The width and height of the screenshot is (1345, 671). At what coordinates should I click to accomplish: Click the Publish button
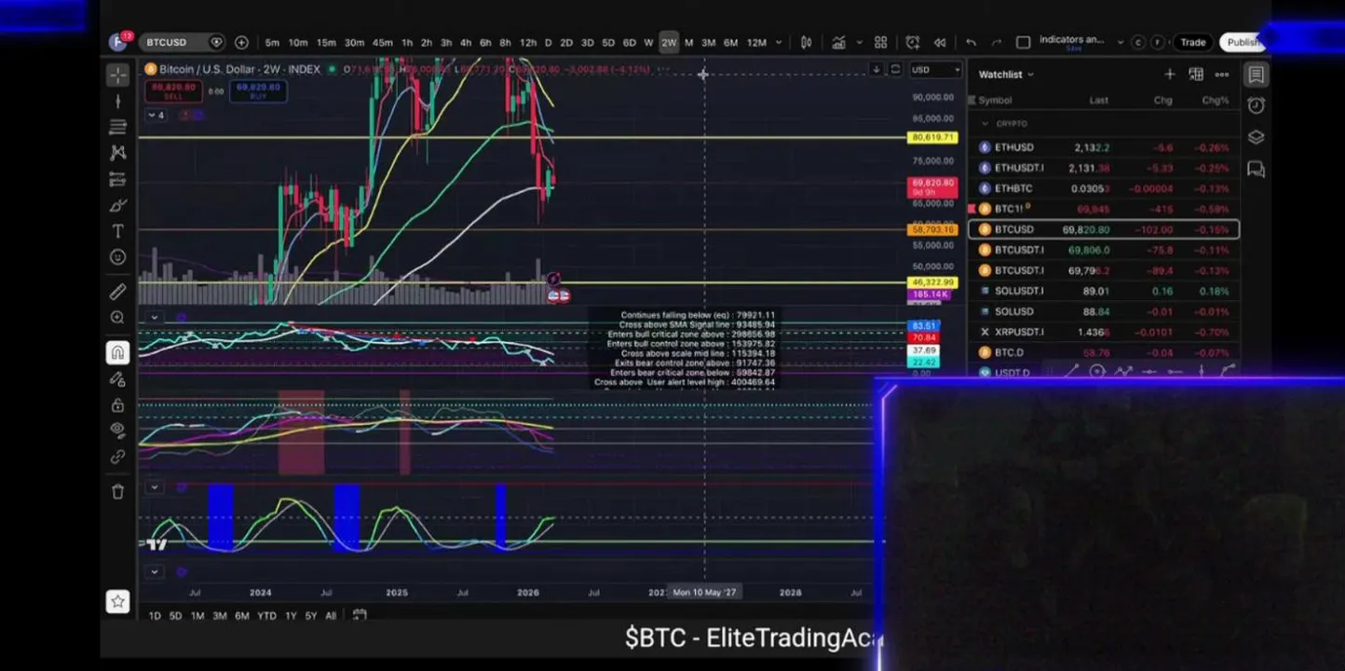1243,42
